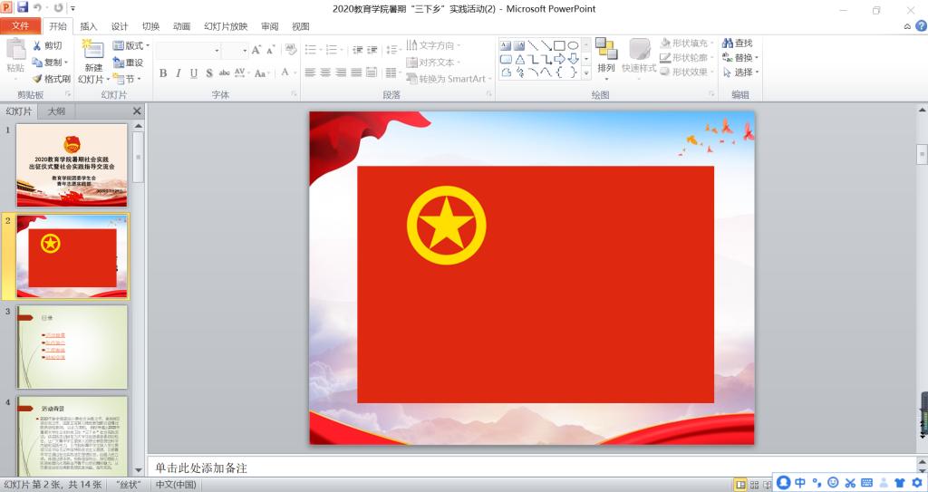
Task: Reset slide layout with 重设
Action: [x=128, y=63]
